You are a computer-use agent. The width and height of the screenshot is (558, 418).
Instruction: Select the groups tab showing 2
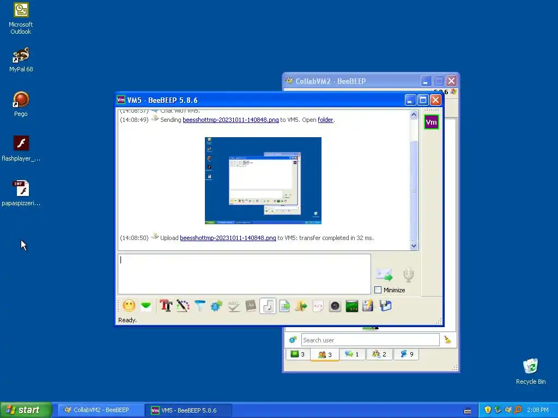379,354
